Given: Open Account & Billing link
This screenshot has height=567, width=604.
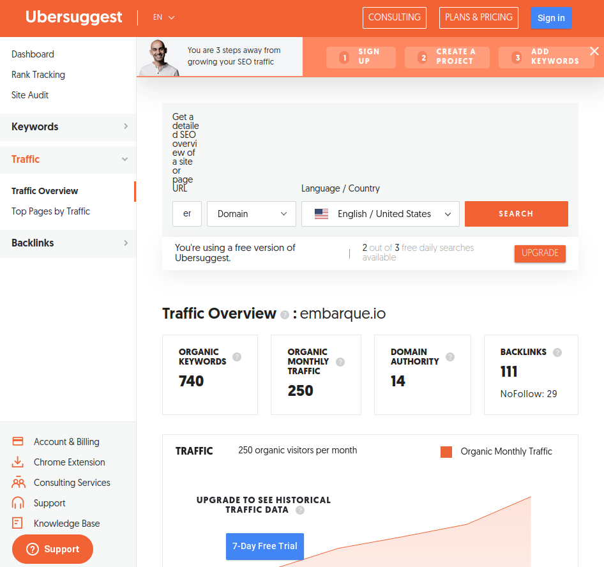Looking at the screenshot, I should 66,442.
